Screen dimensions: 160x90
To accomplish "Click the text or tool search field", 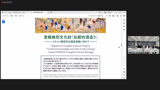I will pos(94,16).
